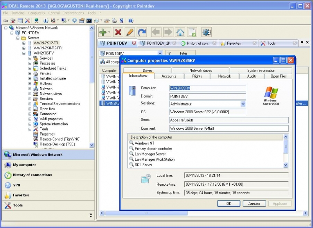The image size is (313, 228).
Task: Open the dropdown arrow beside VNC icon
Action: pyautogui.click(x=58, y=20)
